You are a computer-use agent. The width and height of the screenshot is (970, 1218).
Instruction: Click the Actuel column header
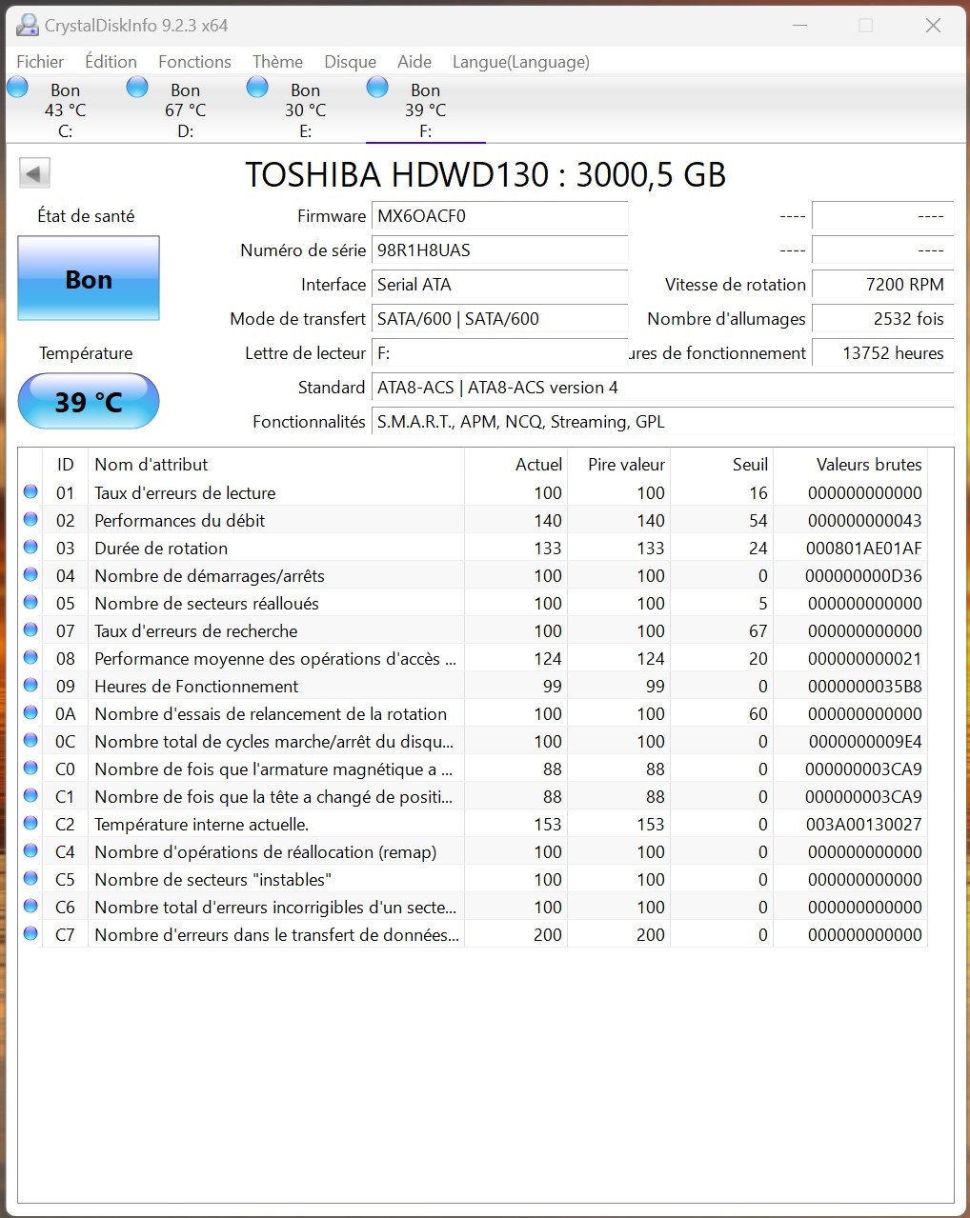click(516, 464)
